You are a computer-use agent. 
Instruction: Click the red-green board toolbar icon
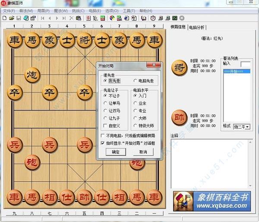pos(103,18)
